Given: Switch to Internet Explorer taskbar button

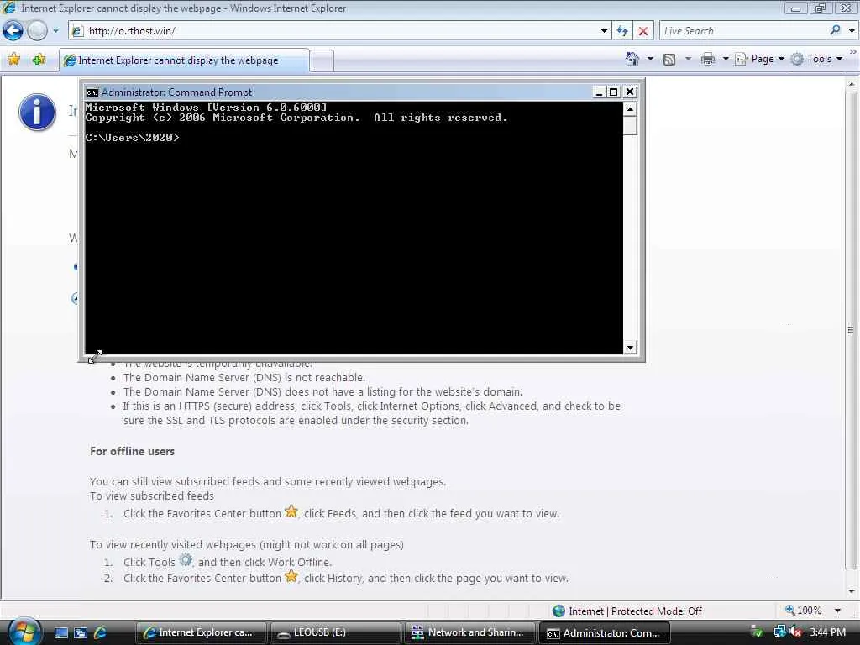Looking at the screenshot, I should coord(201,632).
